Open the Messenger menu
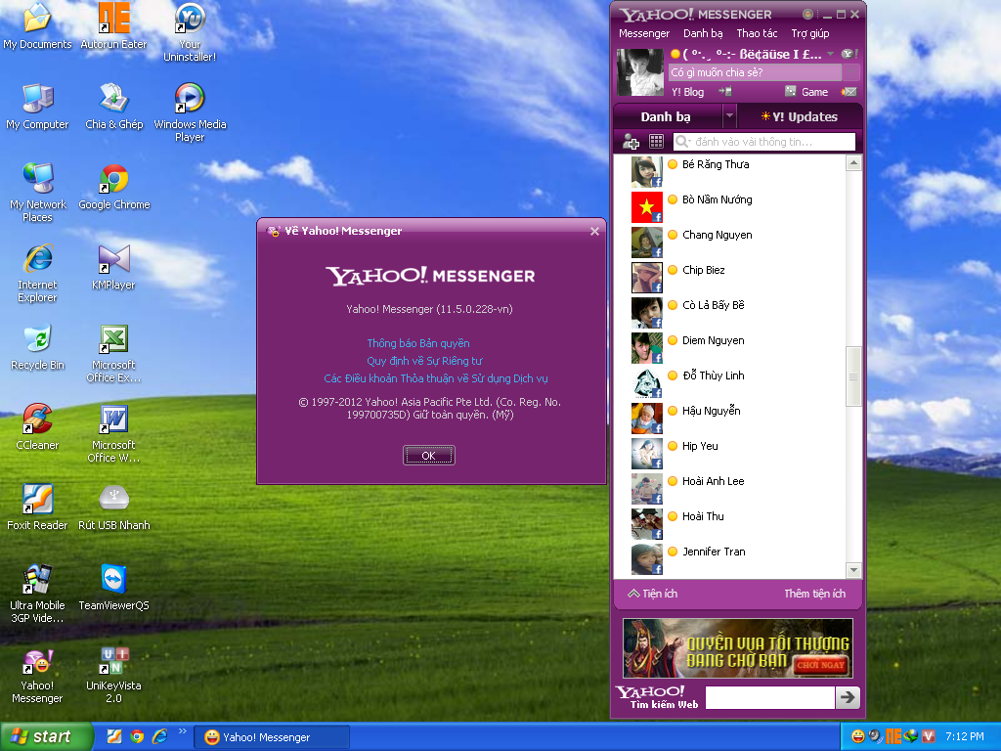The width and height of the screenshot is (1001, 751). [x=644, y=33]
